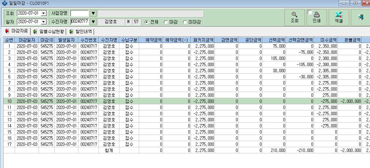Tick the checkbox beside the 인쇄 button

310,12
